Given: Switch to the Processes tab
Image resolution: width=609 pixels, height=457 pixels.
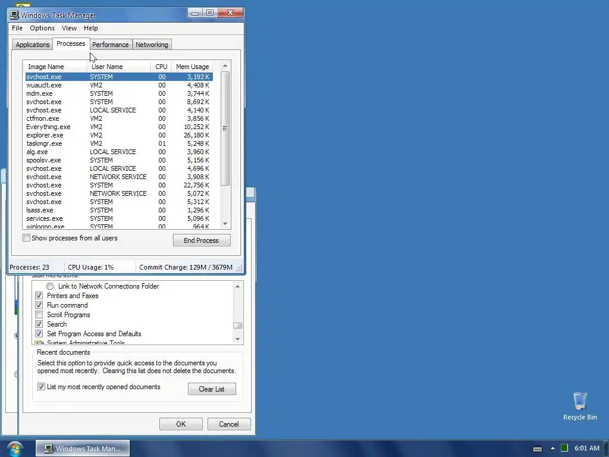Looking at the screenshot, I should 71,43.
